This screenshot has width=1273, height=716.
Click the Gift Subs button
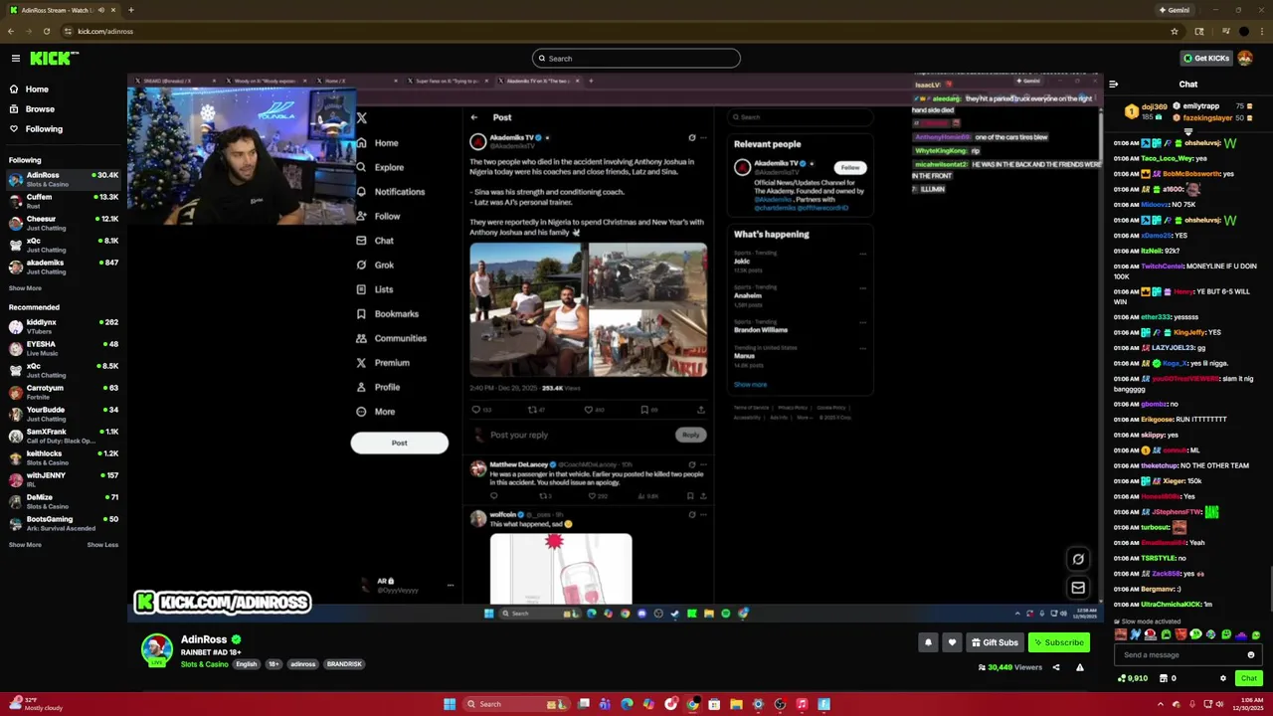(x=995, y=642)
